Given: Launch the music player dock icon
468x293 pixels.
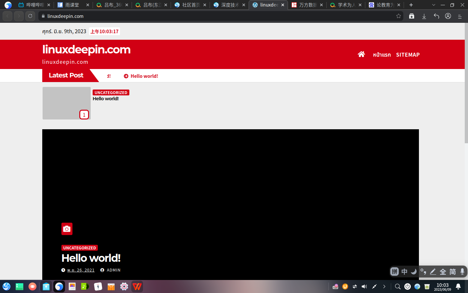Looking at the screenshot, I should [x=85, y=286].
